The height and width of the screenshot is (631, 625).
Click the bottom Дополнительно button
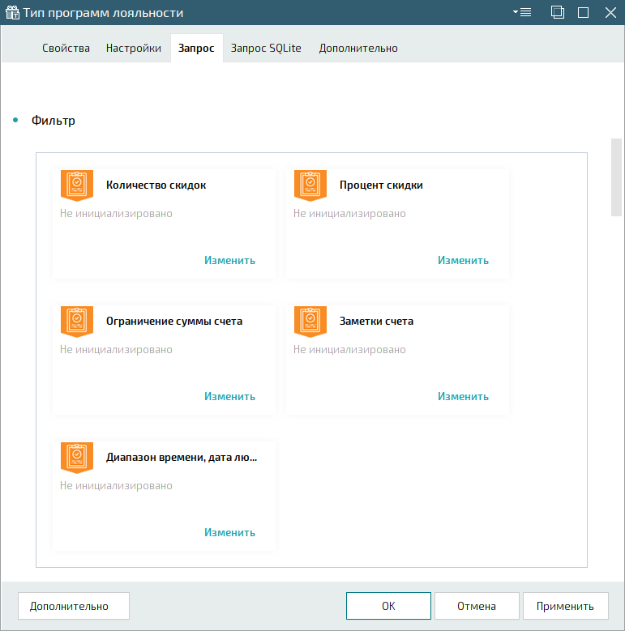click(x=74, y=606)
